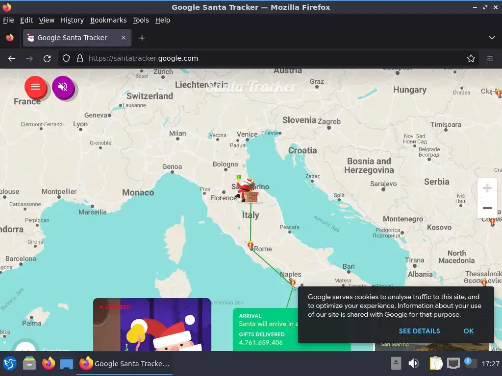
Task: Open network connection tray icon
Action: click(x=453, y=364)
